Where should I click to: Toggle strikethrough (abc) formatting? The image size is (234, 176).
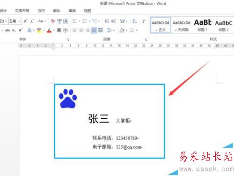(7, 30)
